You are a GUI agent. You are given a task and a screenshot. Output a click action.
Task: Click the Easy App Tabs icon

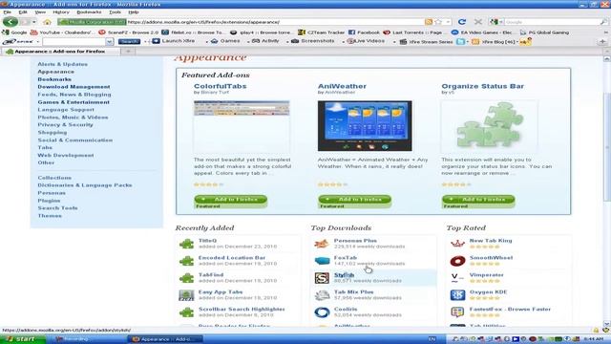click(x=186, y=295)
